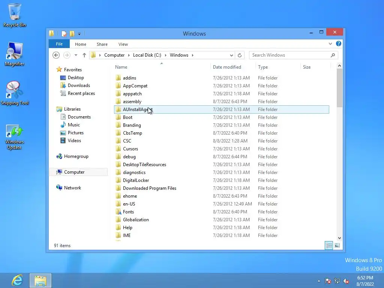This screenshot has height=288, width=384.
Task: Click the Forward navigation arrow
Action: click(x=67, y=55)
